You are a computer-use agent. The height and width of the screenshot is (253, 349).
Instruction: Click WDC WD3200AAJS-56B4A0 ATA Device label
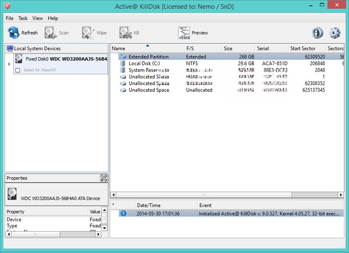tap(61, 198)
